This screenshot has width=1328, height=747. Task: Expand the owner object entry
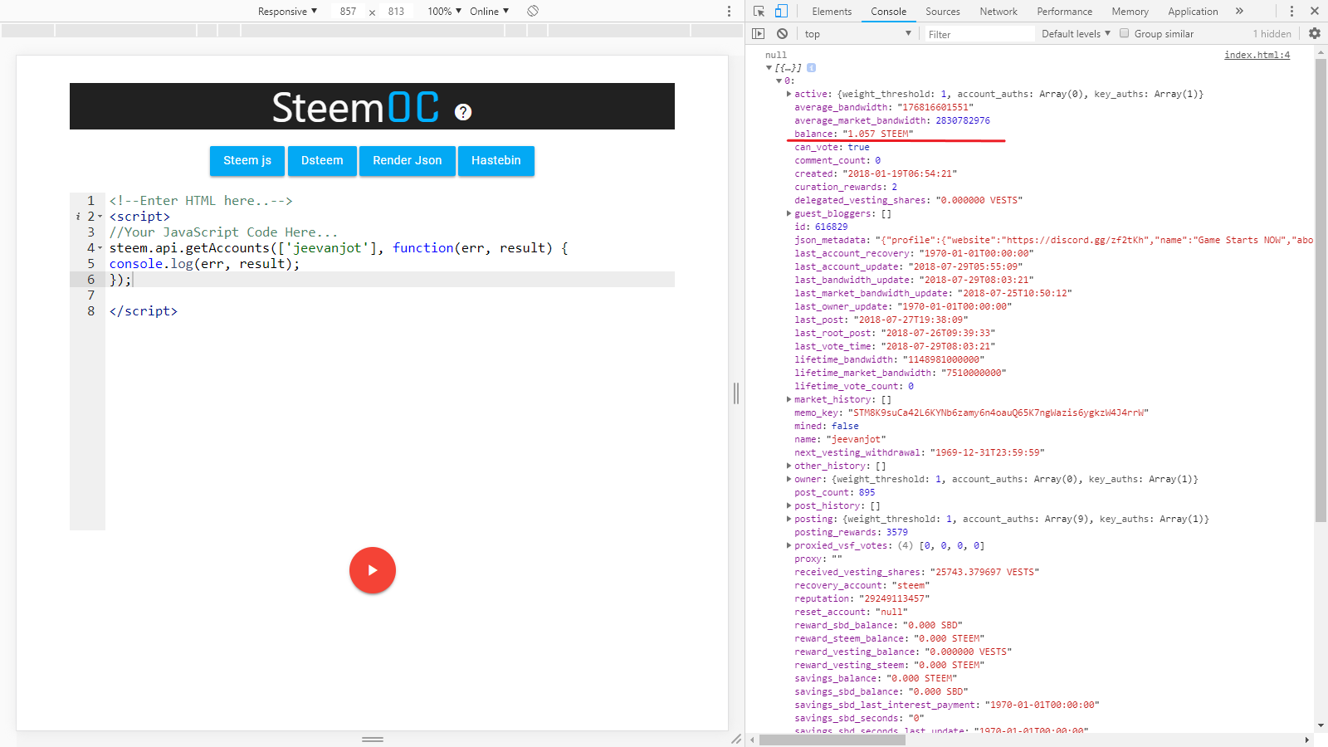click(x=788, y=479)
